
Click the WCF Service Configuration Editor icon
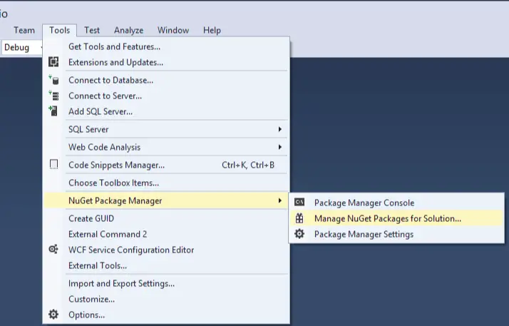53,250
